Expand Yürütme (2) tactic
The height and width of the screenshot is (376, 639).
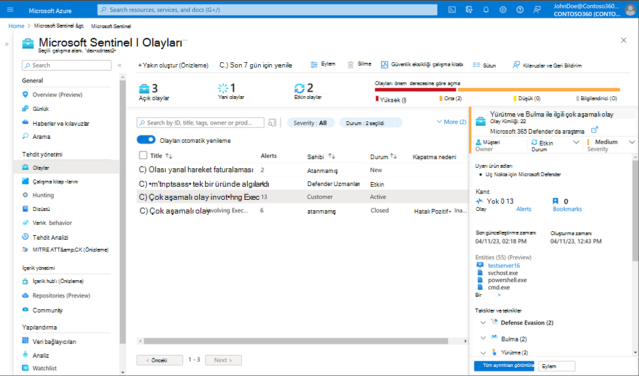click(483, 353)
